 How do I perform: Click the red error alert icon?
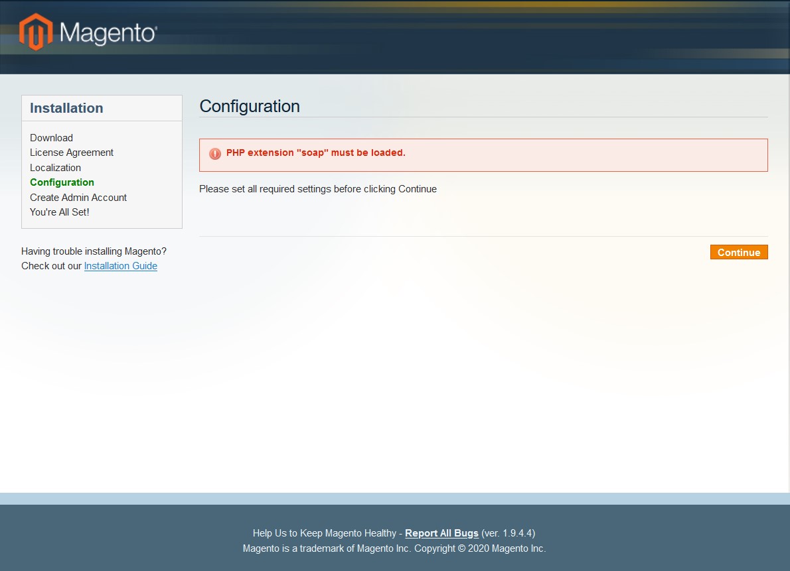(x=214, y=153)
